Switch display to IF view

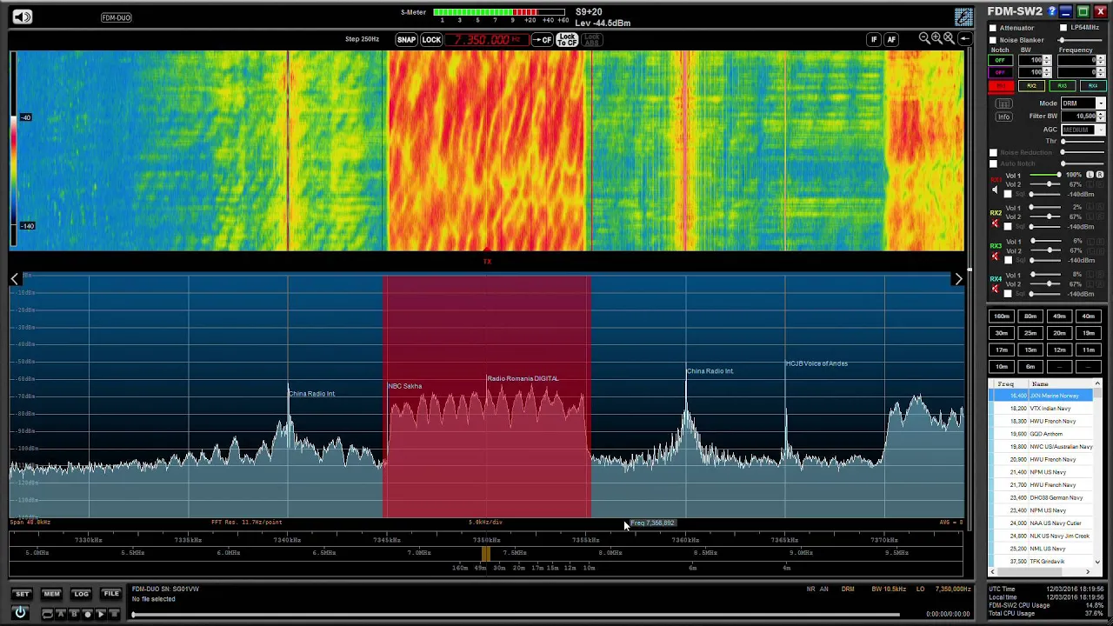point(874,39)
